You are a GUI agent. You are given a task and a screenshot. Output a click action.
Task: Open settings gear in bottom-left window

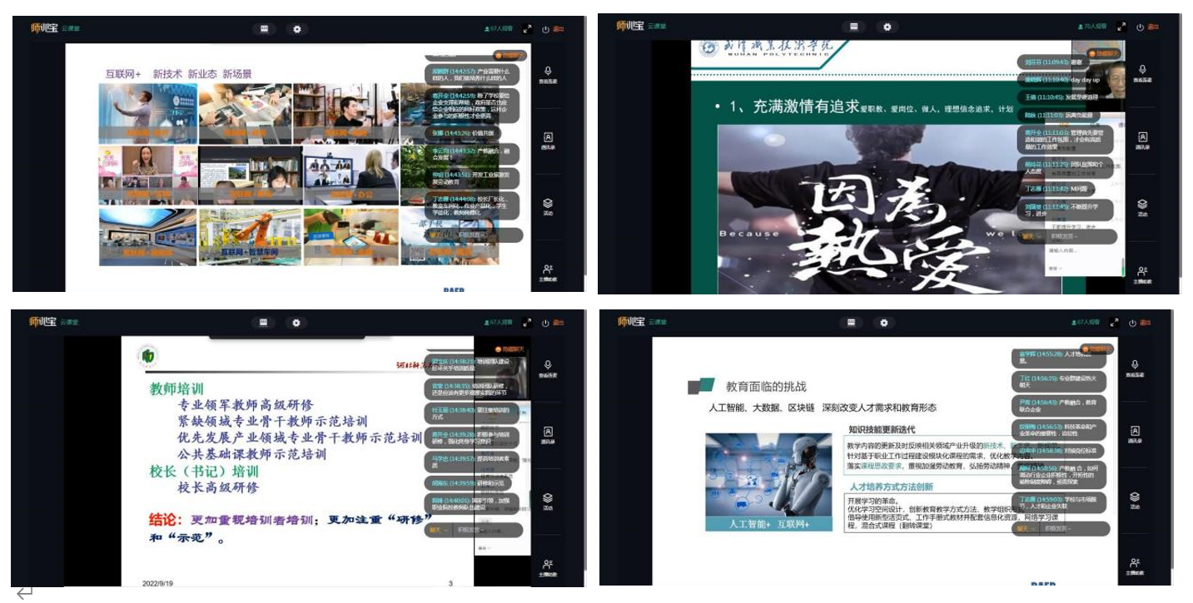tap(297, 323)
